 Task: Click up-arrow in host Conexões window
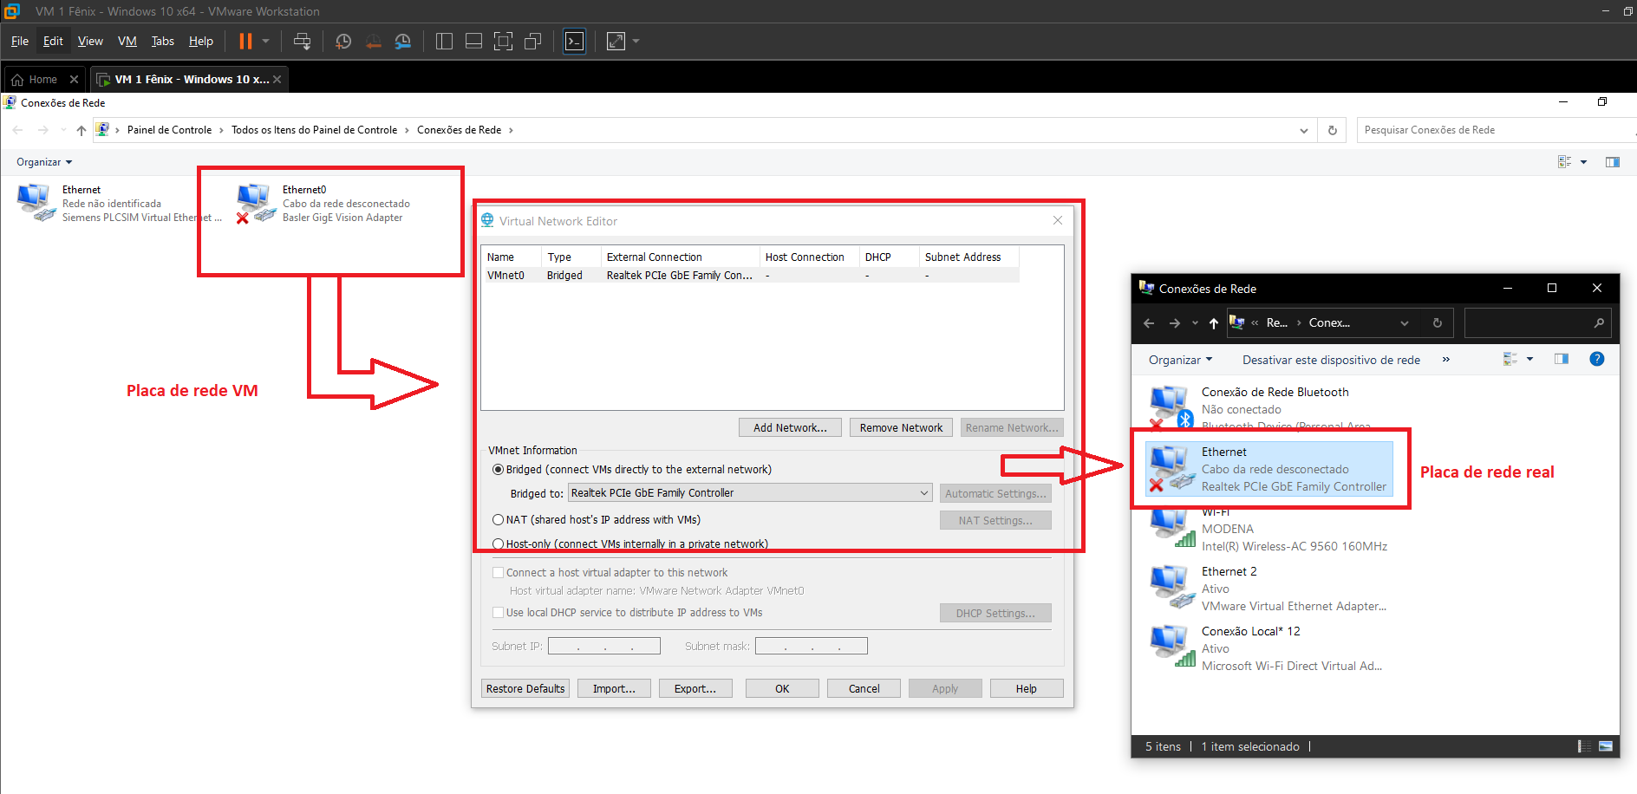tap(1213, 323)
